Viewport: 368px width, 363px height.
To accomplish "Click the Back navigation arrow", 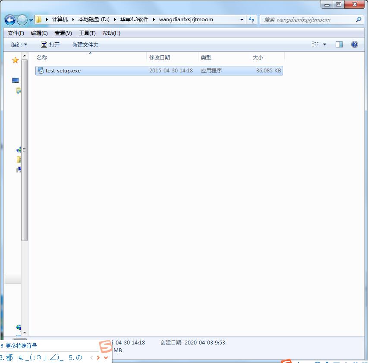I will [9, 20].
